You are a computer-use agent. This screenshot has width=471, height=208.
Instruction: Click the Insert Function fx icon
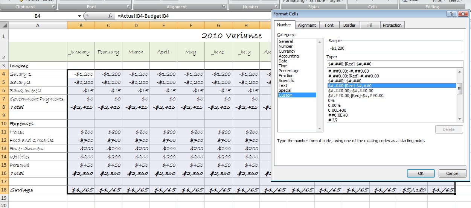click(x=110, y=16)
